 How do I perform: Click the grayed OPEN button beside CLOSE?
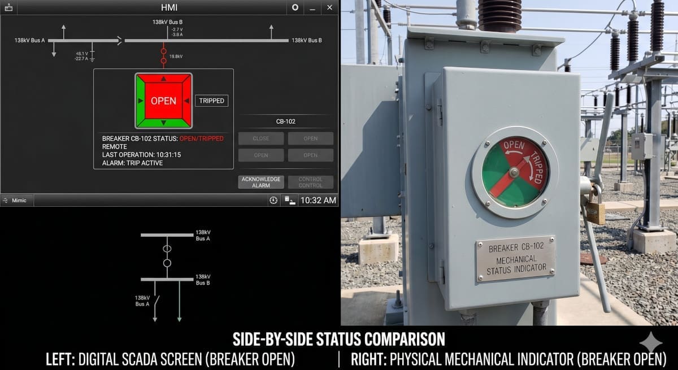coord(310,138)
